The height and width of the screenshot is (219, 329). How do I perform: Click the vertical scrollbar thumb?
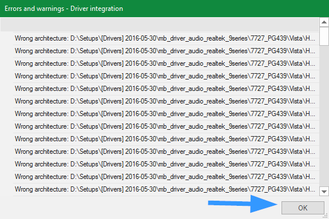tap(324, 36)
